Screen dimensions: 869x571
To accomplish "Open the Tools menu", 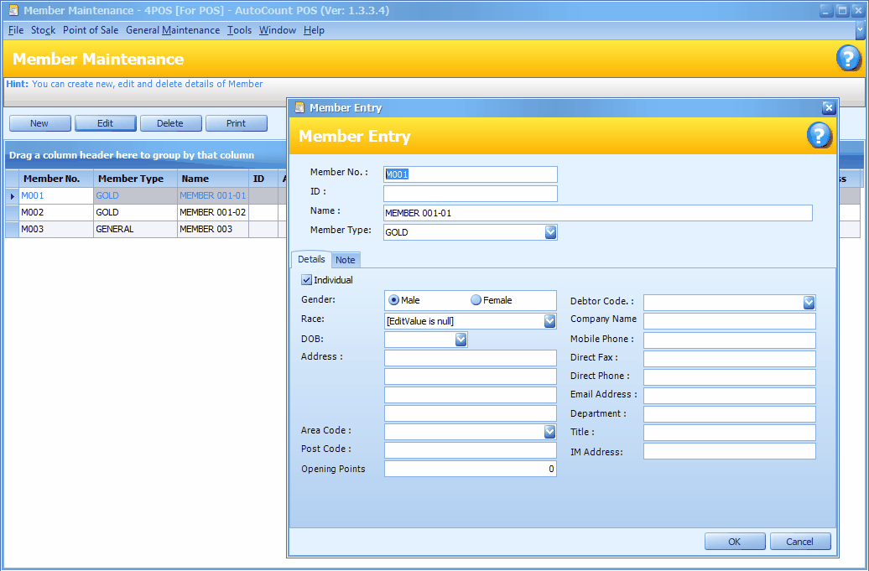I will [x=239, y=30].
